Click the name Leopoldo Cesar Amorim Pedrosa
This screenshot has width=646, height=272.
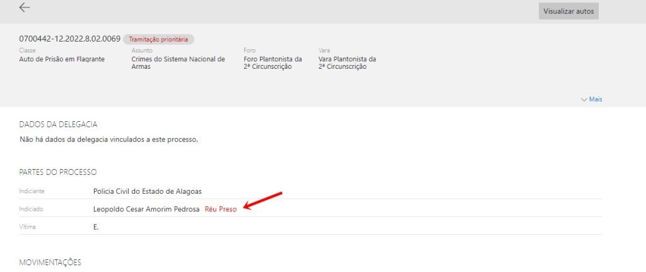coord(146,209)
